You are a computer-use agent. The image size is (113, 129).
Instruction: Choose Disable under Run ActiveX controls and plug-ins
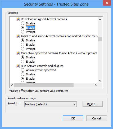tap(23, 74)
